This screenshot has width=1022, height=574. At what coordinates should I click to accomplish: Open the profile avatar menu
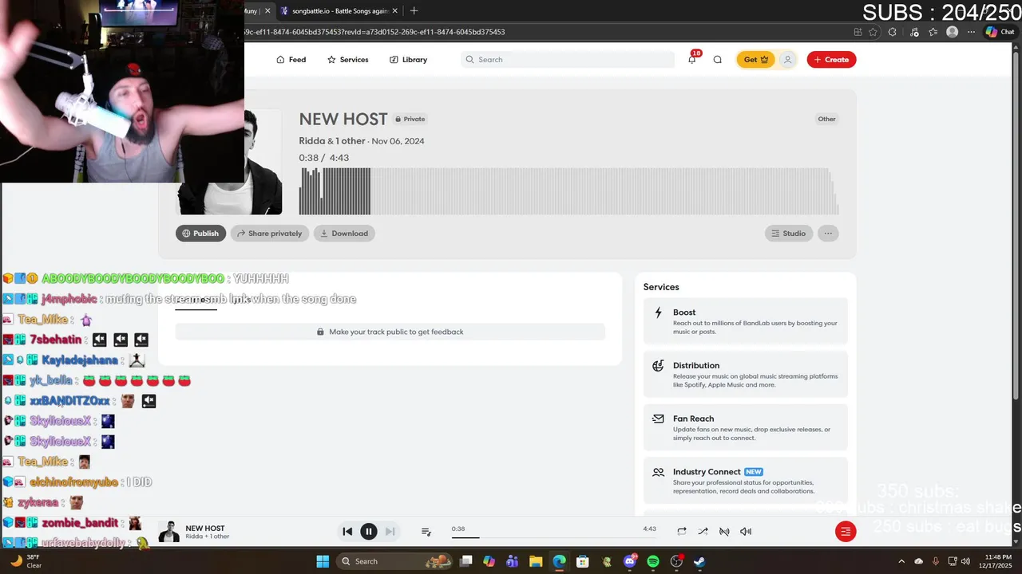pyautogui.click(x=787, y=60)
